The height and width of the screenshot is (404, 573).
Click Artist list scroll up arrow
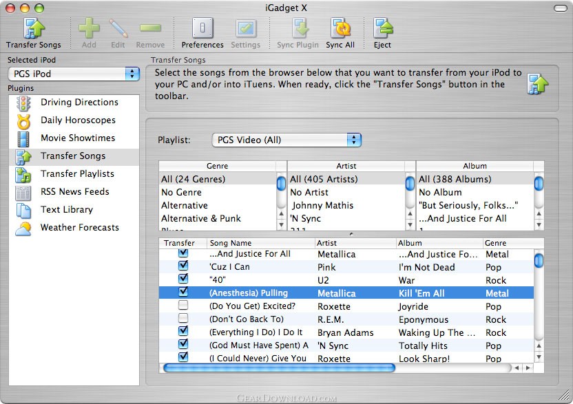tap(410, 213)
